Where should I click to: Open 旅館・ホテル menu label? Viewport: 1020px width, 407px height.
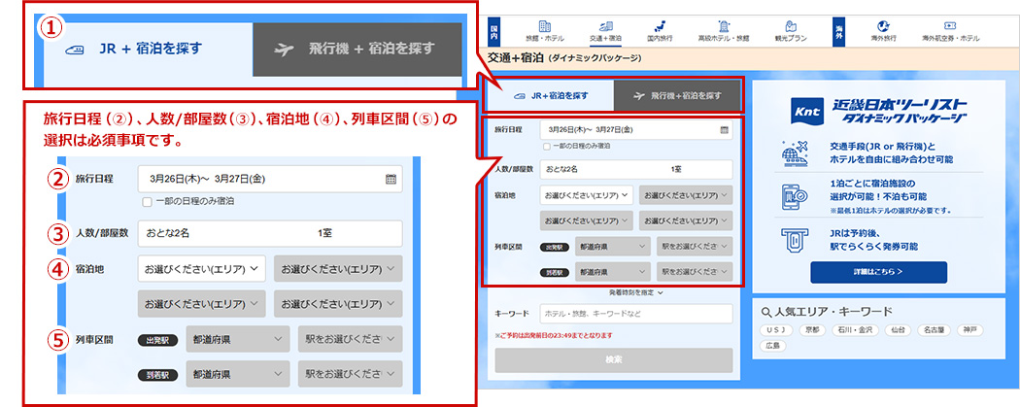click(x=545, y=38)
